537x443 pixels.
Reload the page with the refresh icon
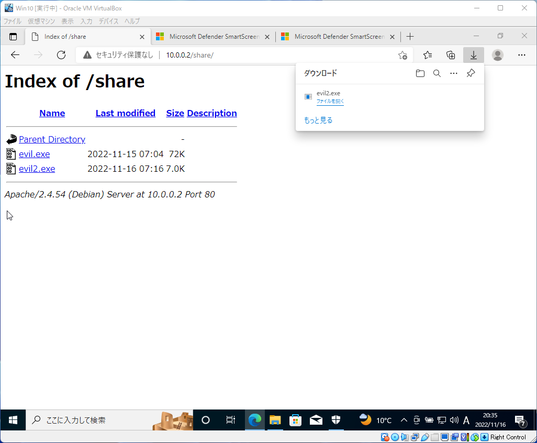(61, 55)
